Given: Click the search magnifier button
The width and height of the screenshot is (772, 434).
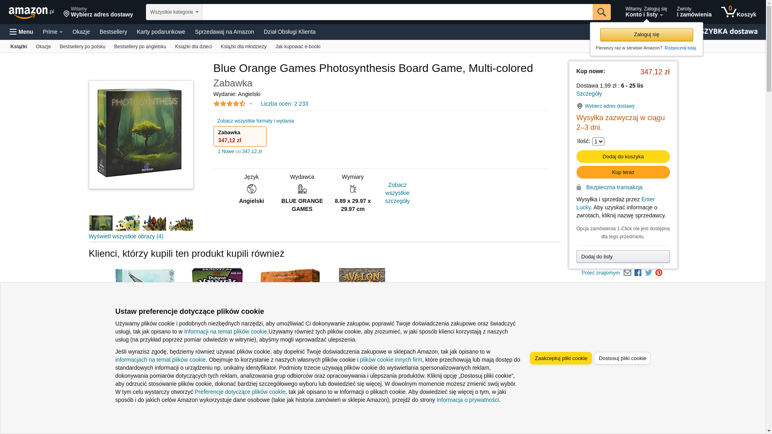Looking at the screenshot, I should click(x=602, y=12).
